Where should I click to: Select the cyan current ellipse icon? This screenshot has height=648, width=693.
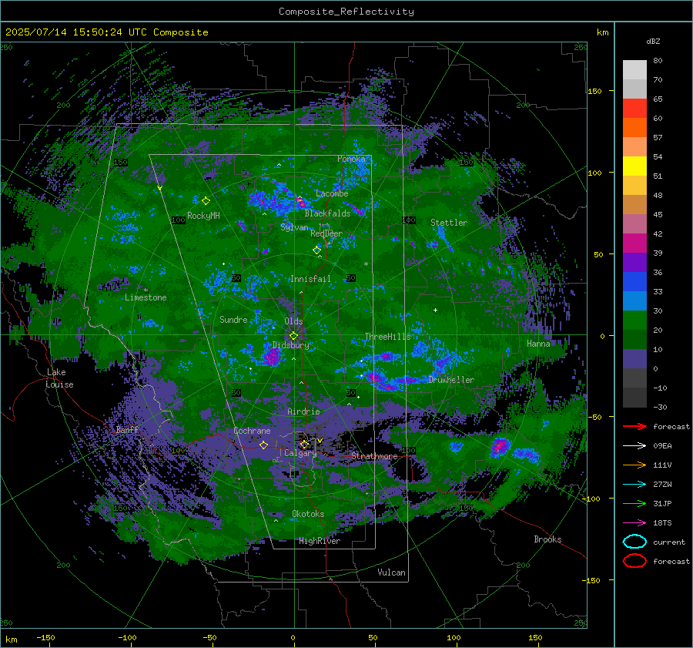tap(634, 542)
